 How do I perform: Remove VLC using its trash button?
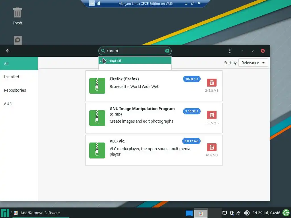(x=211, y=147)
